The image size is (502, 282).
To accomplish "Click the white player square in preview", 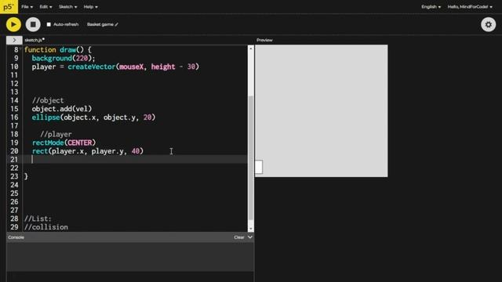I will click(259, 167).
